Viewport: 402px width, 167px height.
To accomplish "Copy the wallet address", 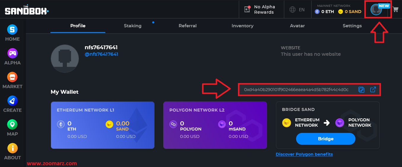I will tap(361, 90).
